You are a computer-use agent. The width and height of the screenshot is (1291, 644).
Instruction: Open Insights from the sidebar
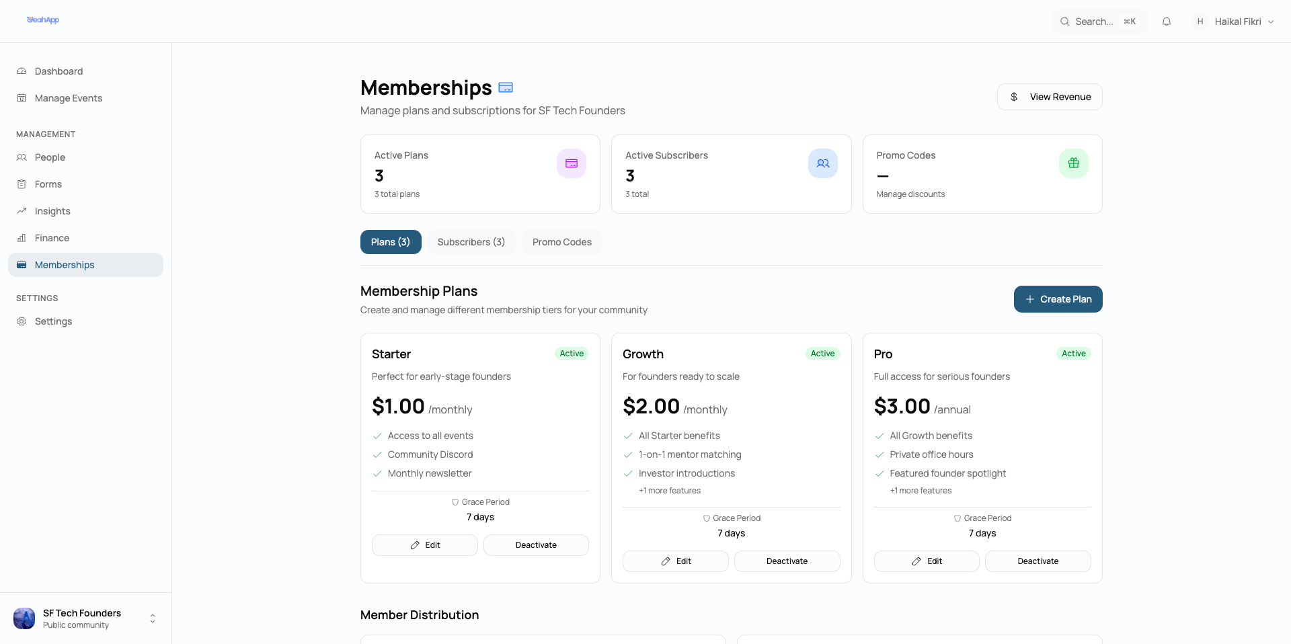(52, 211)
